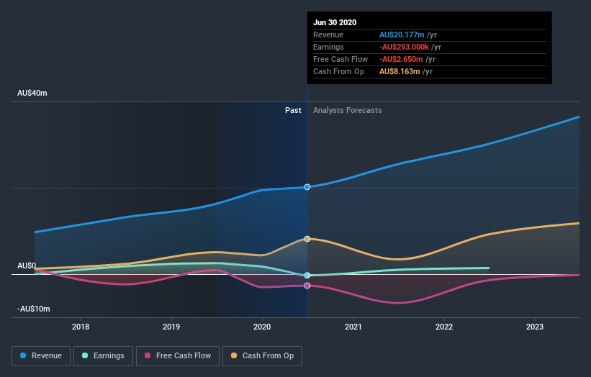
Task: Toggle the Earnings legend button
Action: tap(103, 356)
